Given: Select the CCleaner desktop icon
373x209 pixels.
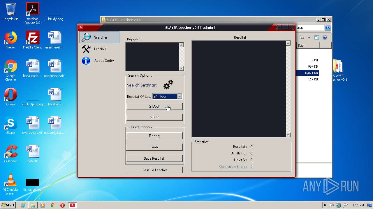Looking at the screenshot, I should pos(10,154).
